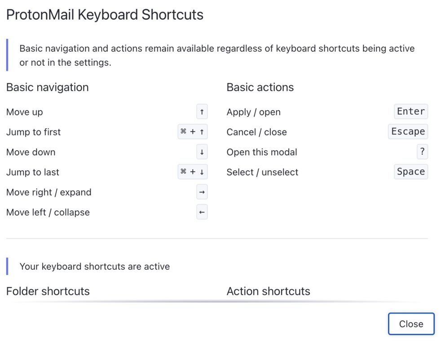441x342 pixels.
Task: Click the down arrow key badge for Move down
Action: (202, 152)
